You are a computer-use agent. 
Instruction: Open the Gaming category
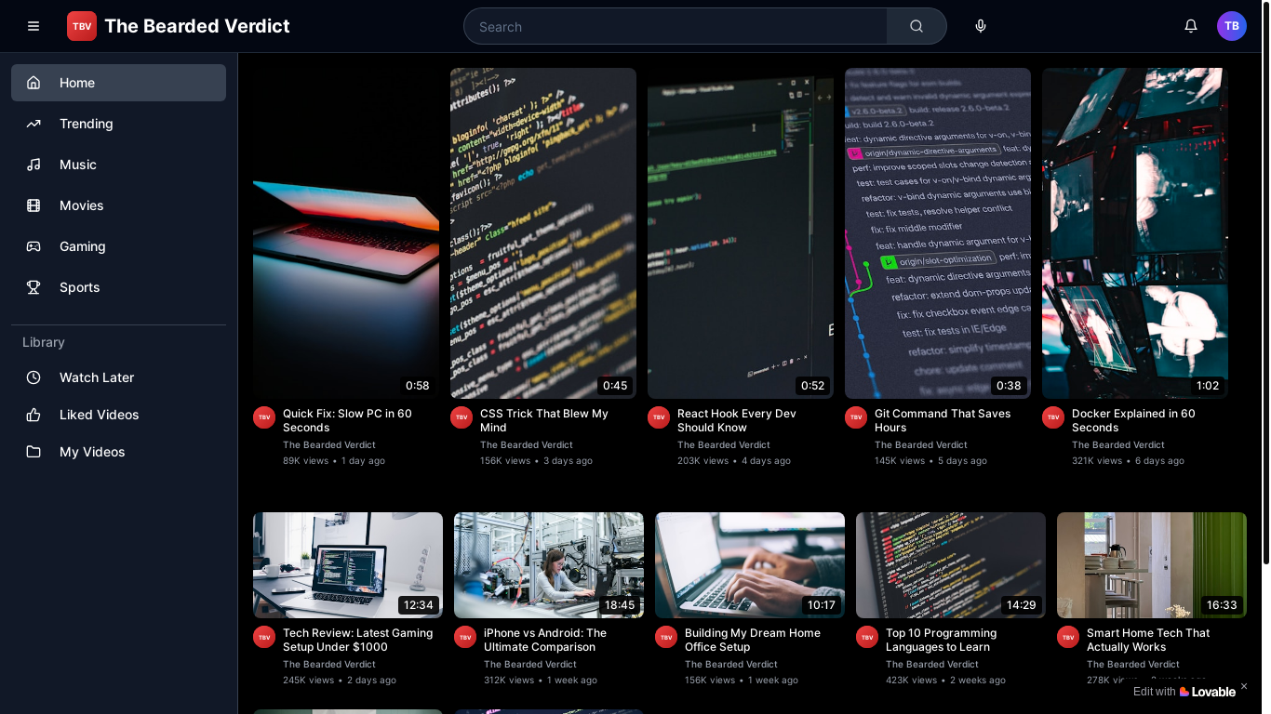coord(118,246)
